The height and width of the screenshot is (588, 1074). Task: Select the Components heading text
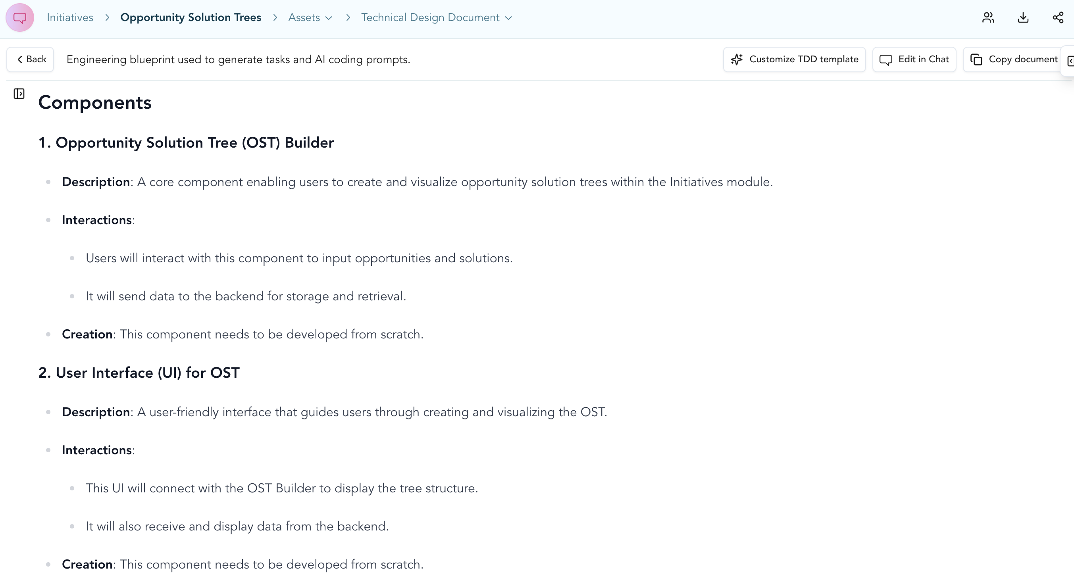95,102
